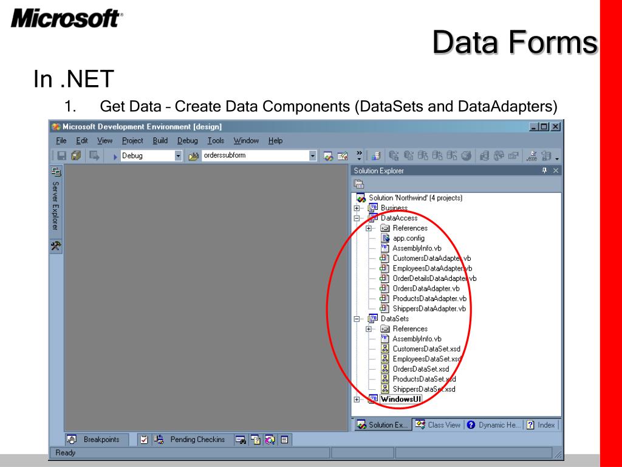Screen dimensions: 622x467
Task: Toggle auto-hide pin on Solution Explorer
Action: pos(544,170)
